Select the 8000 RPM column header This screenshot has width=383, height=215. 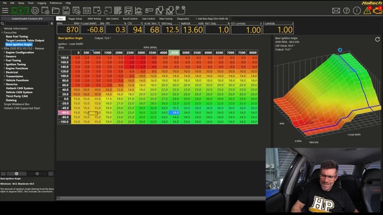tap(253, 53)
